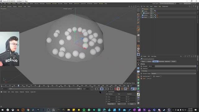This screenshot has width=199, height=112.
Task: Click the Seed value field
Action: [149, 78]
